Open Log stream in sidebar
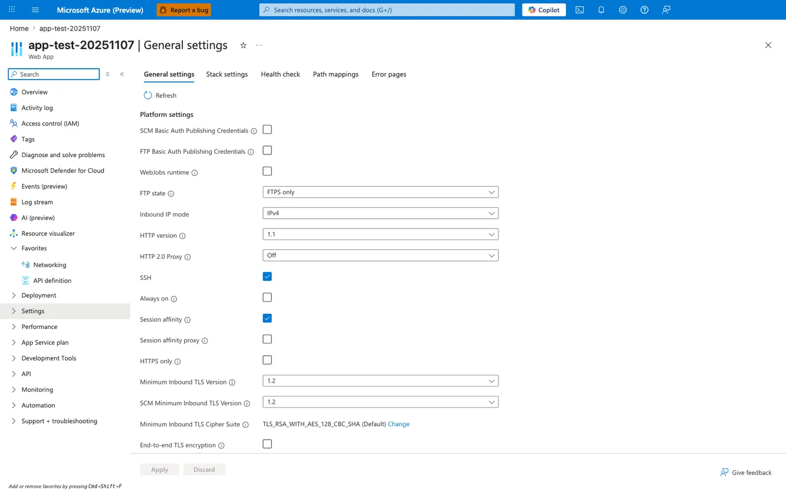Viewport: 786px width, 491px height. (37, 202)
